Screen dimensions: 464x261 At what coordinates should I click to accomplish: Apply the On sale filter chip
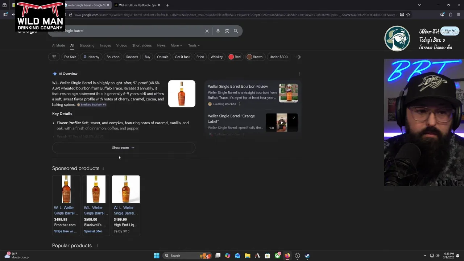163,57
